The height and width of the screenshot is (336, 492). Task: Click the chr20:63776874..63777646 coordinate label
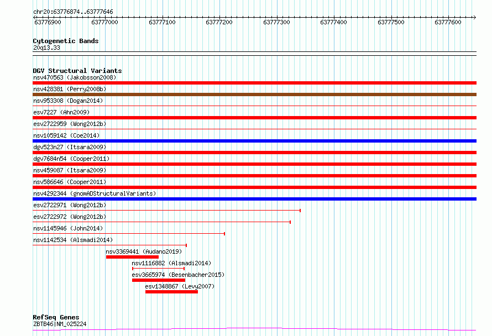pos(73,12)
